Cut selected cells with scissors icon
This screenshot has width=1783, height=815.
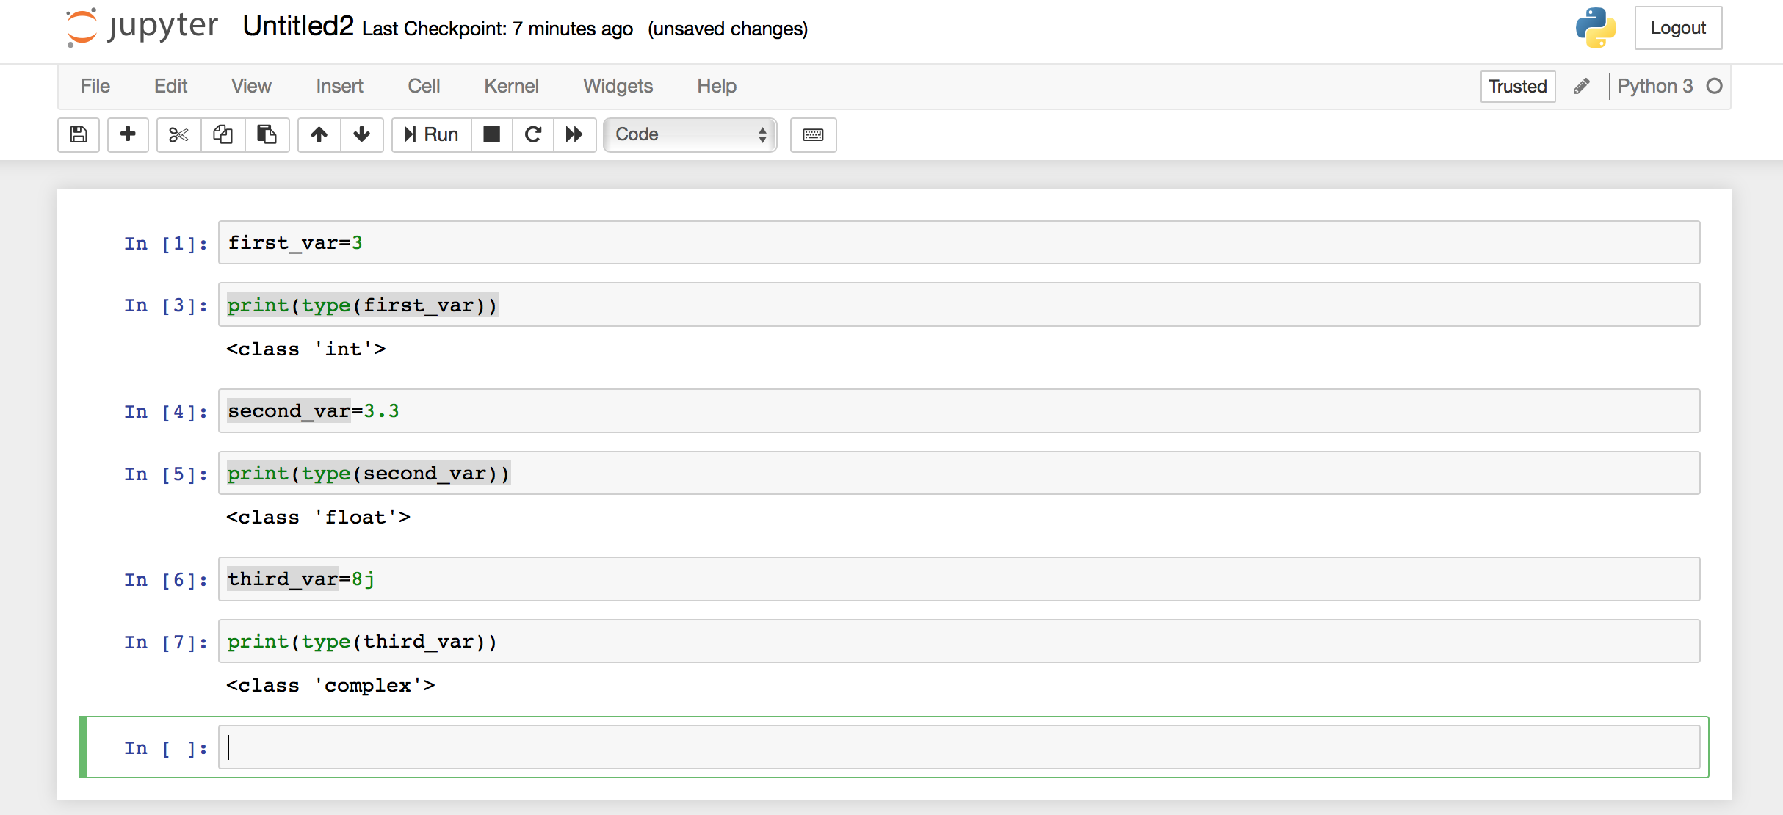pos(178,134)
